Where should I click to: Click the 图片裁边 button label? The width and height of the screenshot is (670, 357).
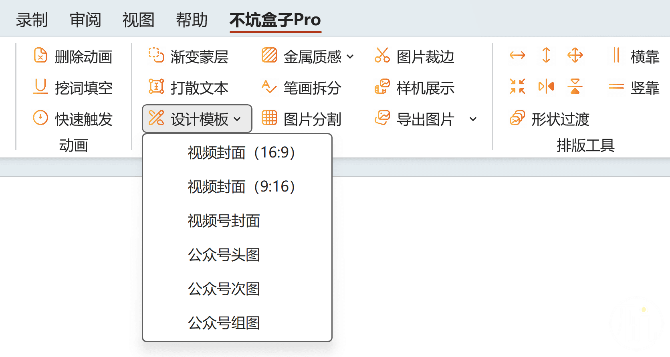click(x=426, y=56)
